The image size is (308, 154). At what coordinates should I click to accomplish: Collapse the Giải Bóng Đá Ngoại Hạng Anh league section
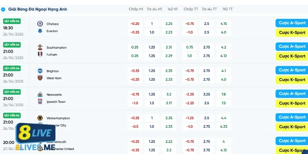coord(3,9)
